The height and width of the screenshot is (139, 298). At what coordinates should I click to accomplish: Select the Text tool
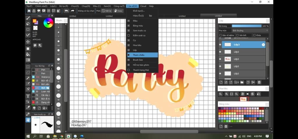[28, 96]
